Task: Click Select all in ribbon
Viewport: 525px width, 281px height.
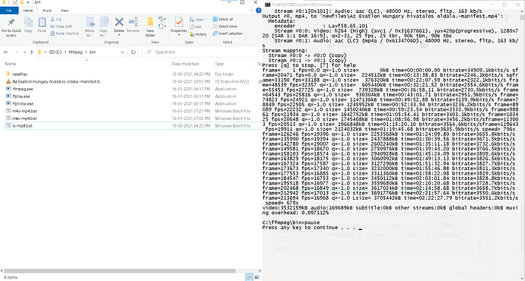Action: 223,19
